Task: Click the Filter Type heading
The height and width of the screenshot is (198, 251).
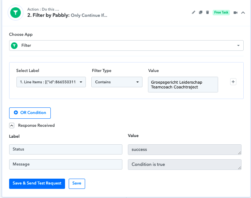Action: (102, 71)
